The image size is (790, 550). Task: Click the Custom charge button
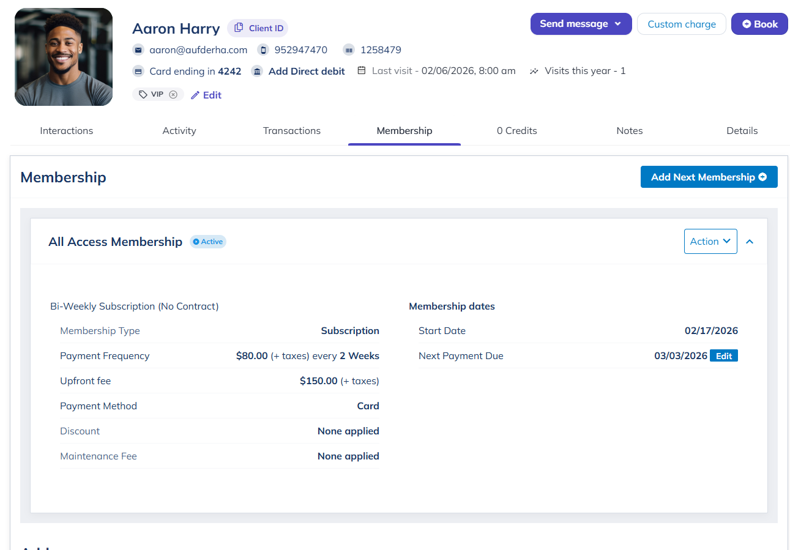click(x=682, y=24)
